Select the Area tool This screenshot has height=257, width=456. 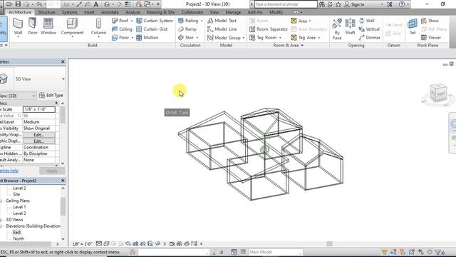pyautogui.click(x=299, y=21)
